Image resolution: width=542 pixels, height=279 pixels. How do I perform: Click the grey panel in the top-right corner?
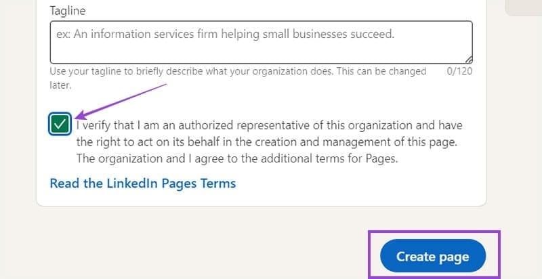coord(523,7)
